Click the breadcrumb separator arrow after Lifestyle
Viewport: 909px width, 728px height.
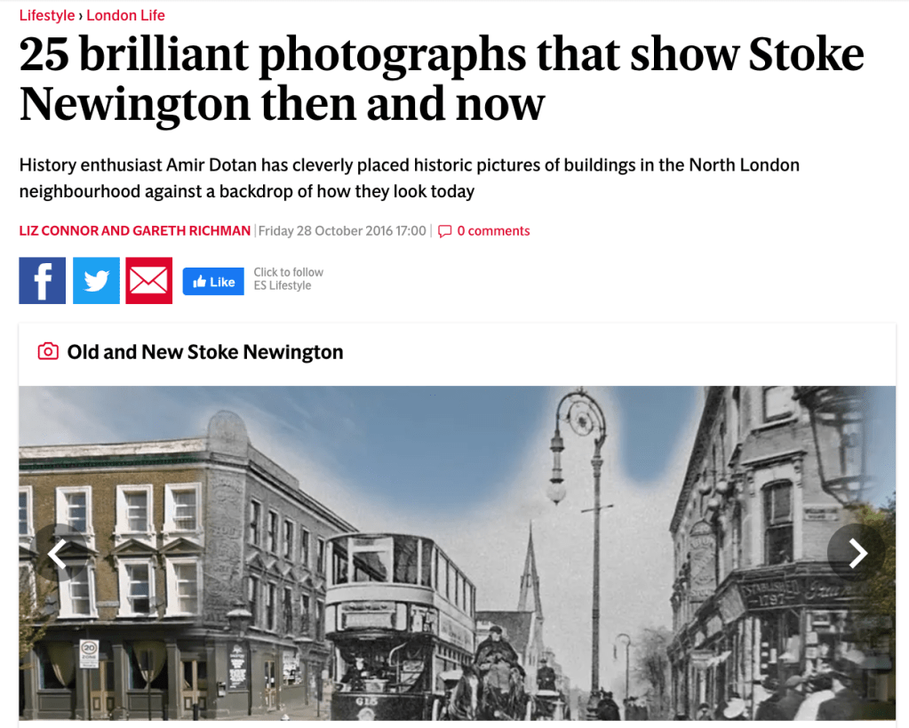pyautogui.click(x=81, y=16)
